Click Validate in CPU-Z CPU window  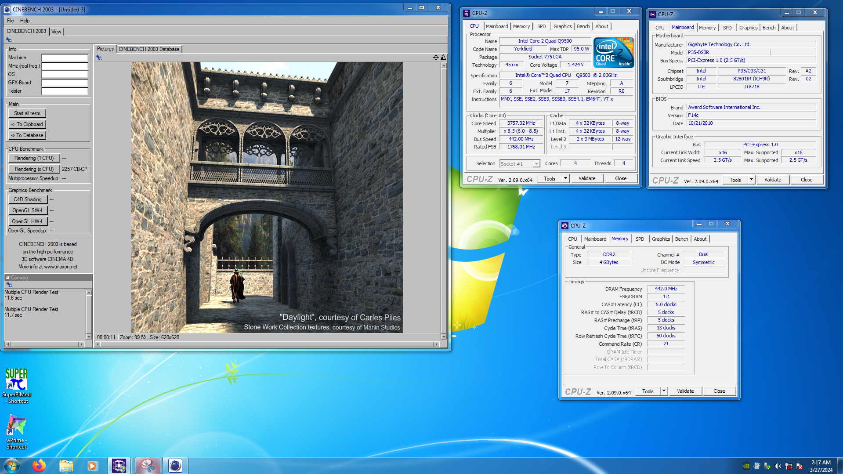587,178
